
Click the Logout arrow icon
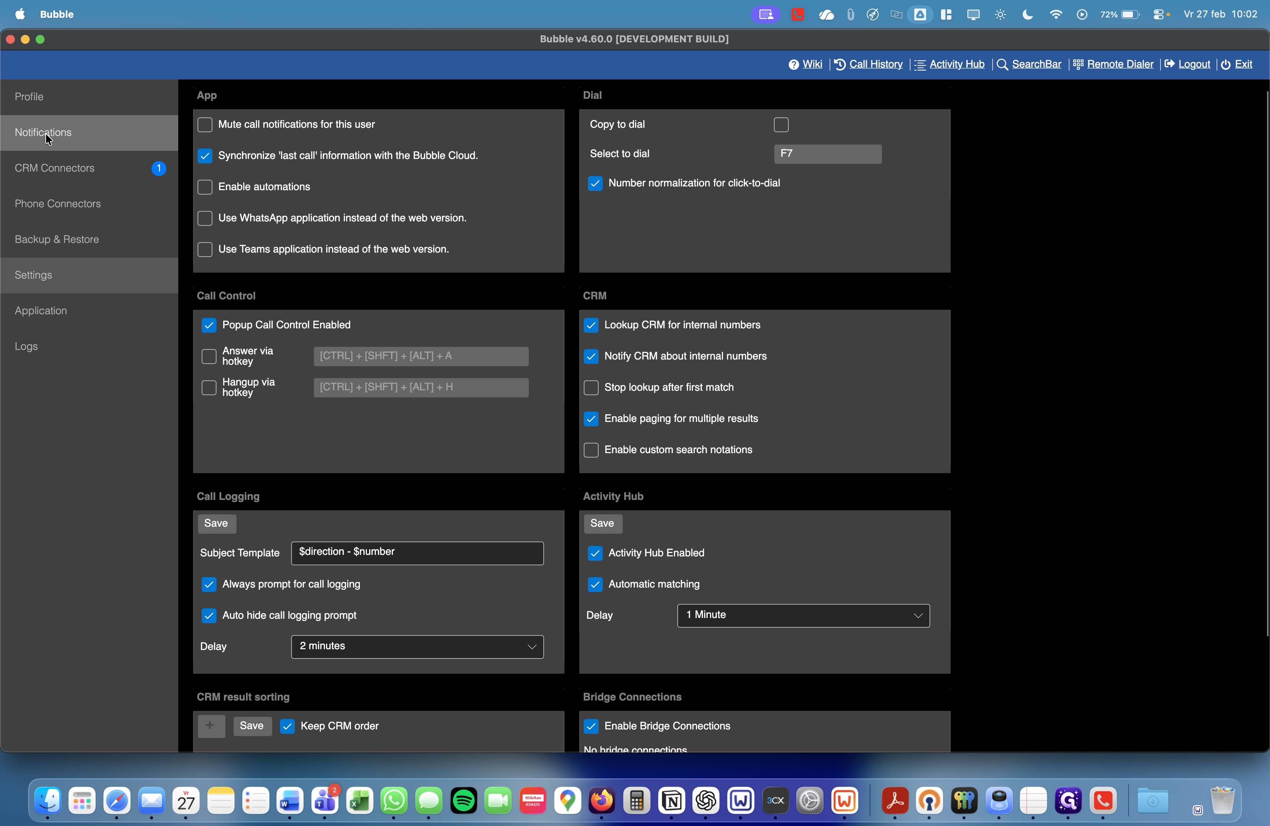1169,65
